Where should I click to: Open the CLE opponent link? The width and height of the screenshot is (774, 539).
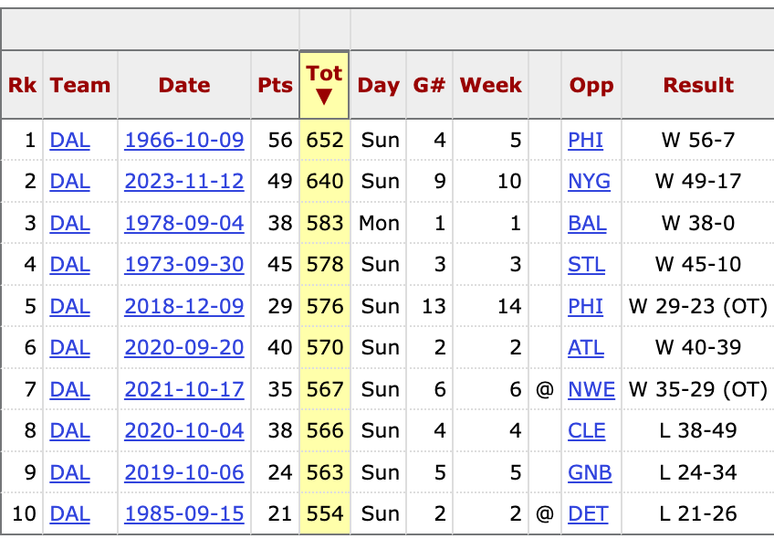coord(586,430)
